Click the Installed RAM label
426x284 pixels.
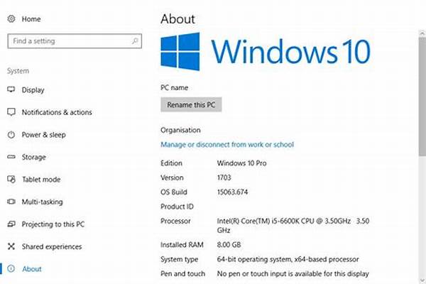[182, 244]
